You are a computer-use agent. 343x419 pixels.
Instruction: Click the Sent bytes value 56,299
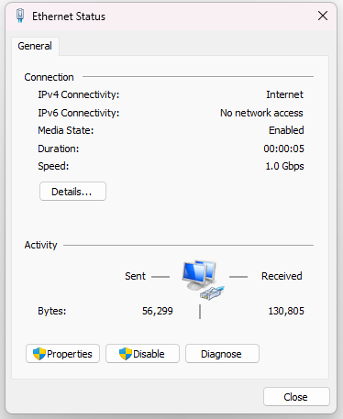tap(158, 311)
